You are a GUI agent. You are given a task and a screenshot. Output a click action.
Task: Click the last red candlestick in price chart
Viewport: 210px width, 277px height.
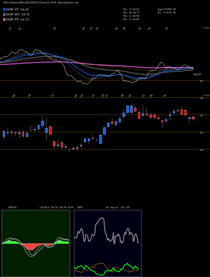[x=193, y=118]
